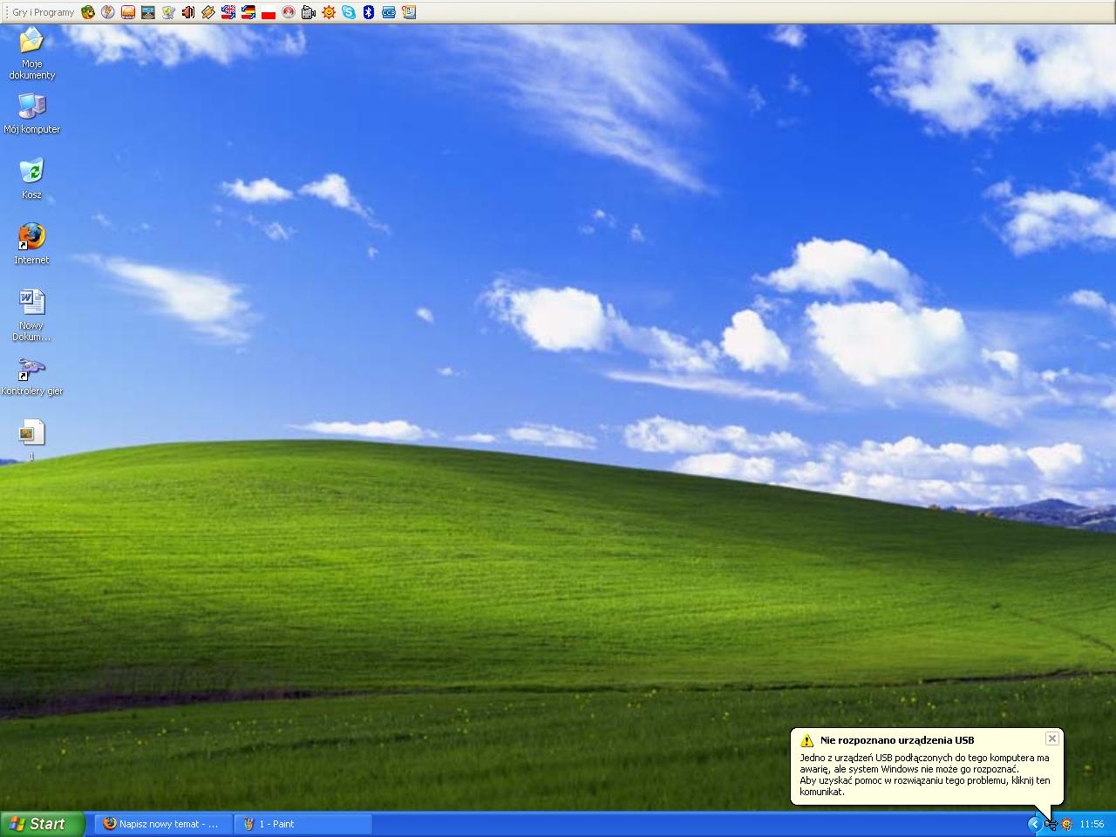Launch the orange smiling sun icon in toolbar

pos(329,12)
